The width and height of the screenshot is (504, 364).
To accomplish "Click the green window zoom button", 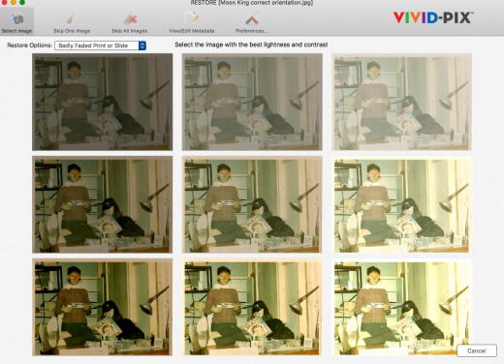I will click(22, 2).
